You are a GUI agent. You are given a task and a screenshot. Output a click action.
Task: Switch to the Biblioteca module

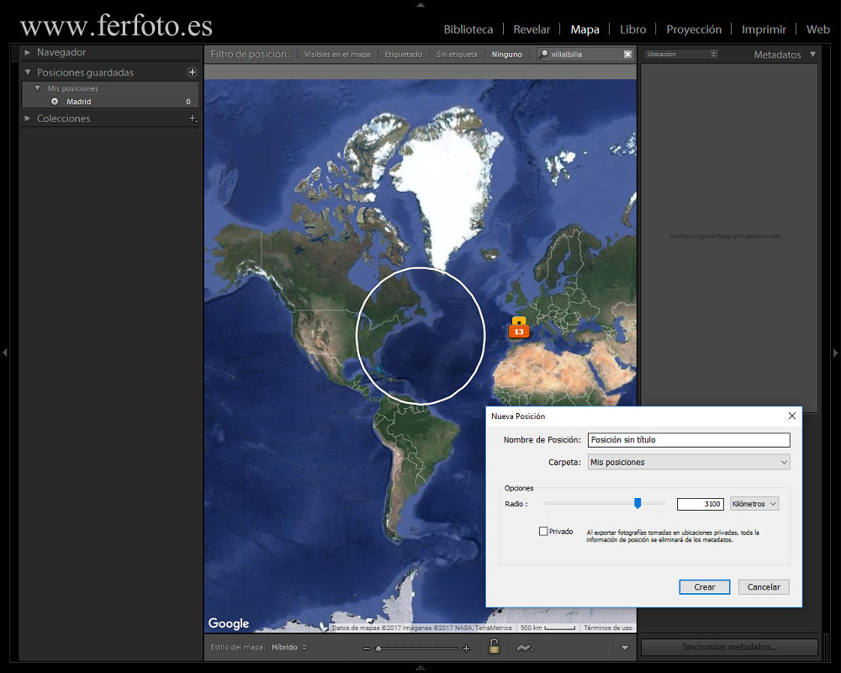pyautogui.click(x=468, y=29)
